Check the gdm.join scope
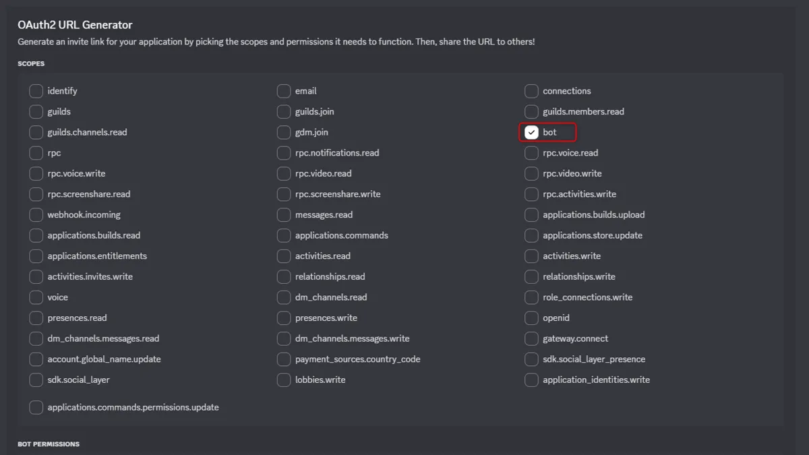Image resolution: width=809 pixels, height=455 pixels. 284,132
